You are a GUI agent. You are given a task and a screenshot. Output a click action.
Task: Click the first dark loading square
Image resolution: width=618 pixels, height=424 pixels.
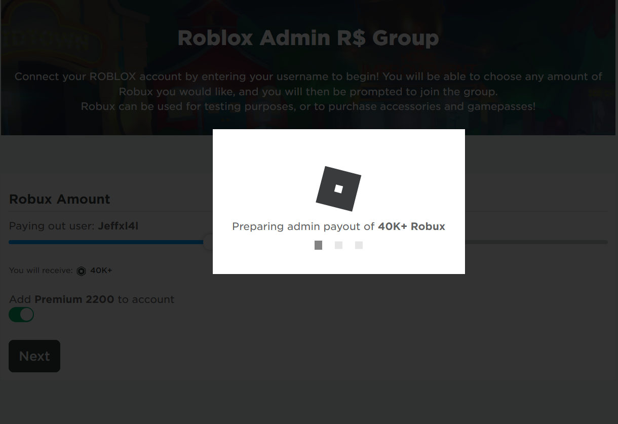tap(318, 245)
